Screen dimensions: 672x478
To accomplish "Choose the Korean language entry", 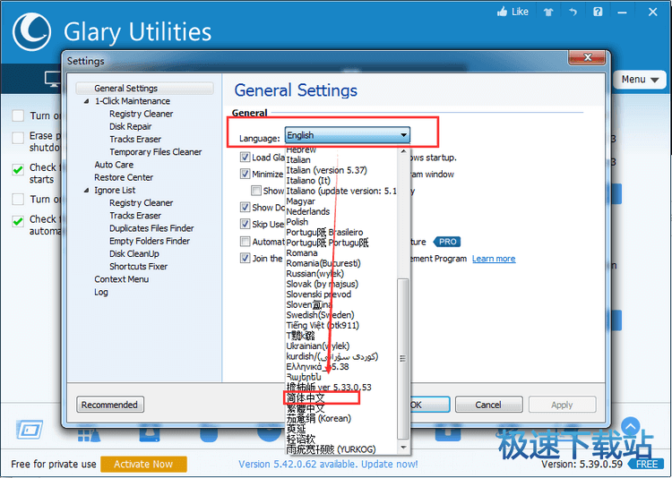I will point(318,418).
